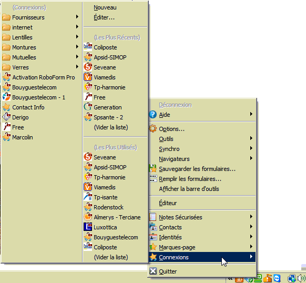The height and width of the screenshot is (283, 306).
Task: Expand the Navigateurs submenu arrow
Action: point(251,158)
